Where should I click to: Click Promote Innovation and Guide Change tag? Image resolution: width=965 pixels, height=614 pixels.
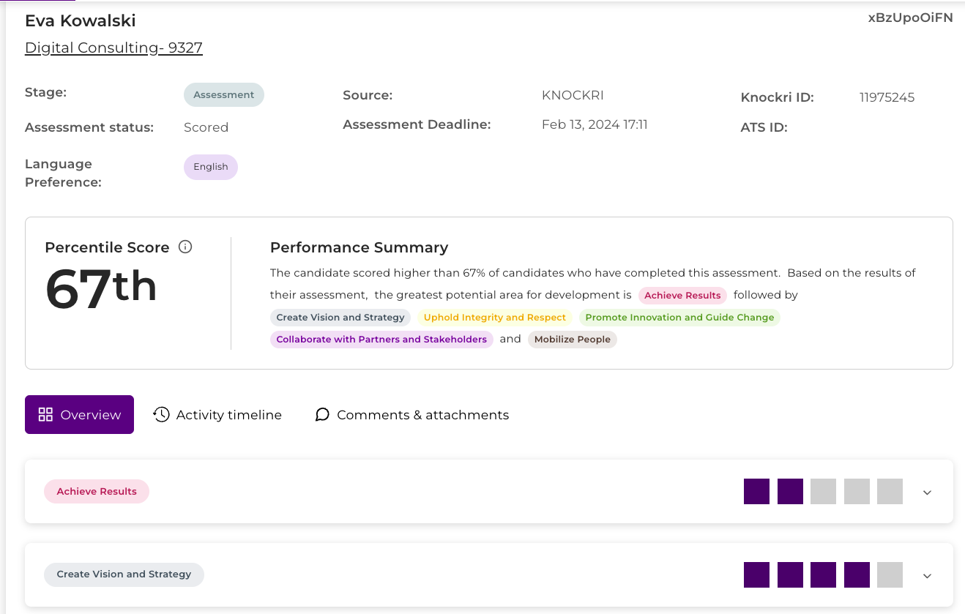tap(679, 318)
